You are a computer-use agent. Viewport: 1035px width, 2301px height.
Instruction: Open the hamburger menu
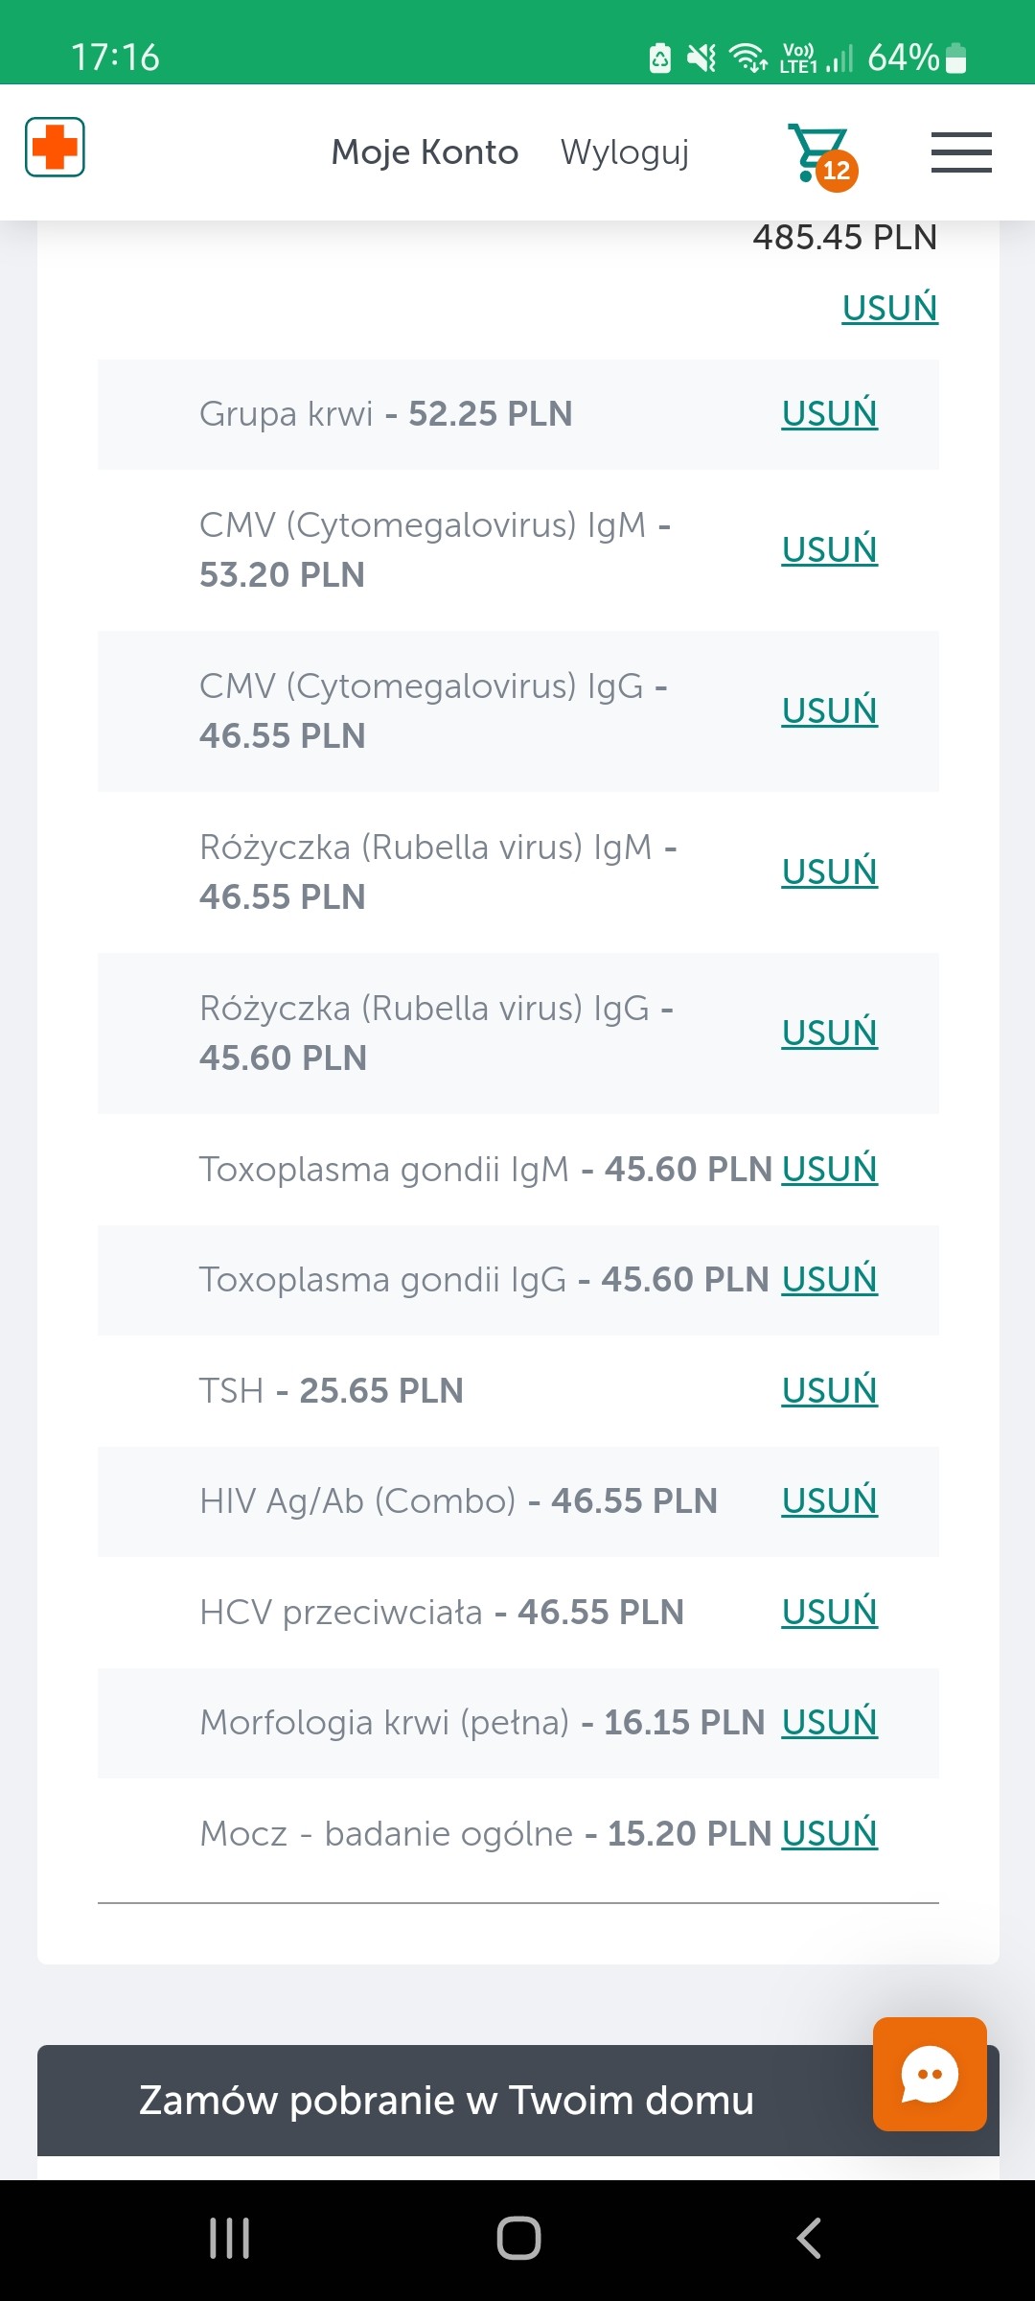coord(960,152)
